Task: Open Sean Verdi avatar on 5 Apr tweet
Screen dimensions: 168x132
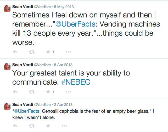Action: (x=7, y=66)
